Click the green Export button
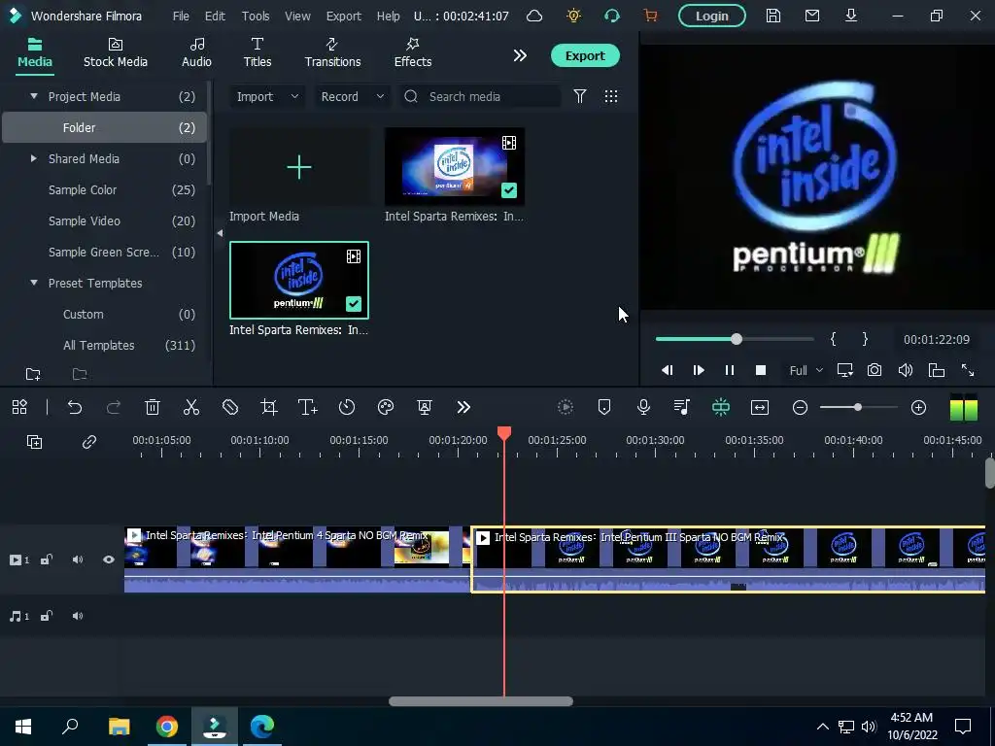Image resolution: width=995 pixels, height=746 pixels. coord(585,55)
